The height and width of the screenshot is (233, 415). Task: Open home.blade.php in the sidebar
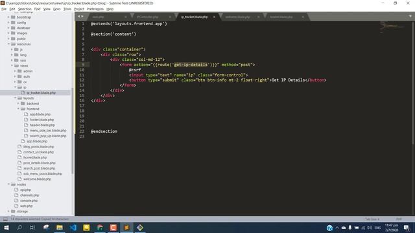(35, 157)
